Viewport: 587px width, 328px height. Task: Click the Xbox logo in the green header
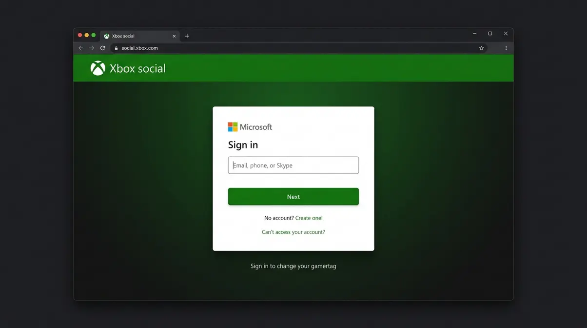tap(98, 68)
